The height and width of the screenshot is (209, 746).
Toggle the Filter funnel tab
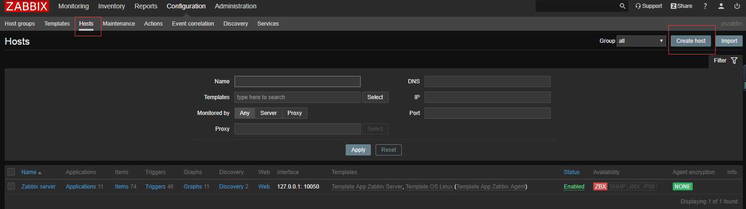(x=725, y=61)
